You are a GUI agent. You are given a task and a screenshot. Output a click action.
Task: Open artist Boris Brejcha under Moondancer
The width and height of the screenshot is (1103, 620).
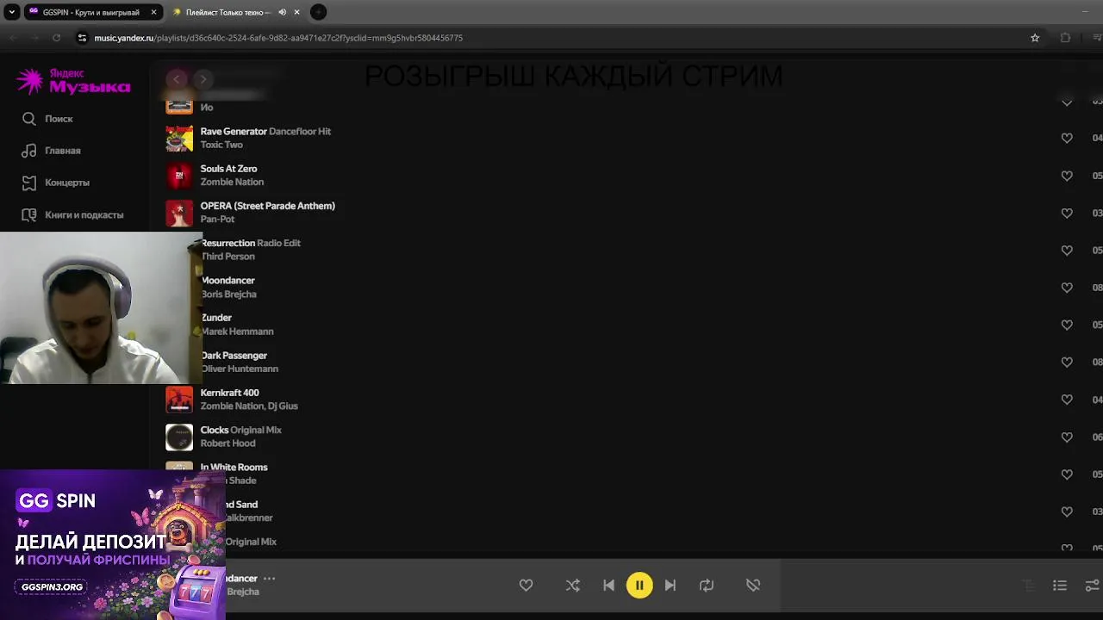[229, 294]
